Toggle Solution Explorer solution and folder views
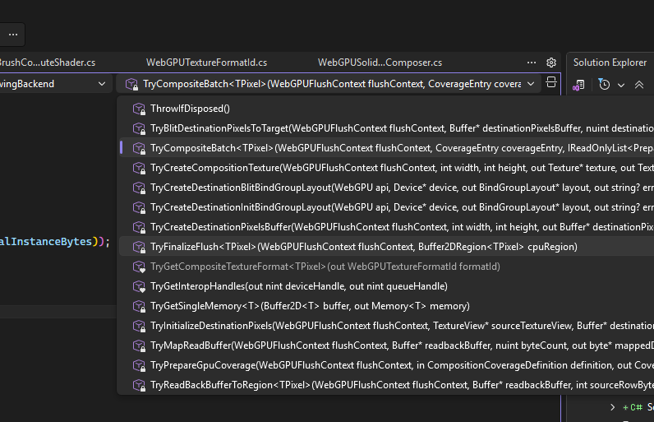 pos(578,85)
